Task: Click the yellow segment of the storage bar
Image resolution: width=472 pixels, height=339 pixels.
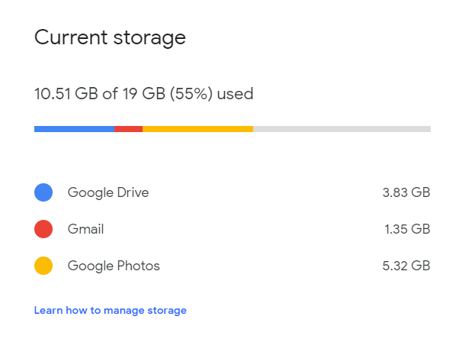Action: 197,129
